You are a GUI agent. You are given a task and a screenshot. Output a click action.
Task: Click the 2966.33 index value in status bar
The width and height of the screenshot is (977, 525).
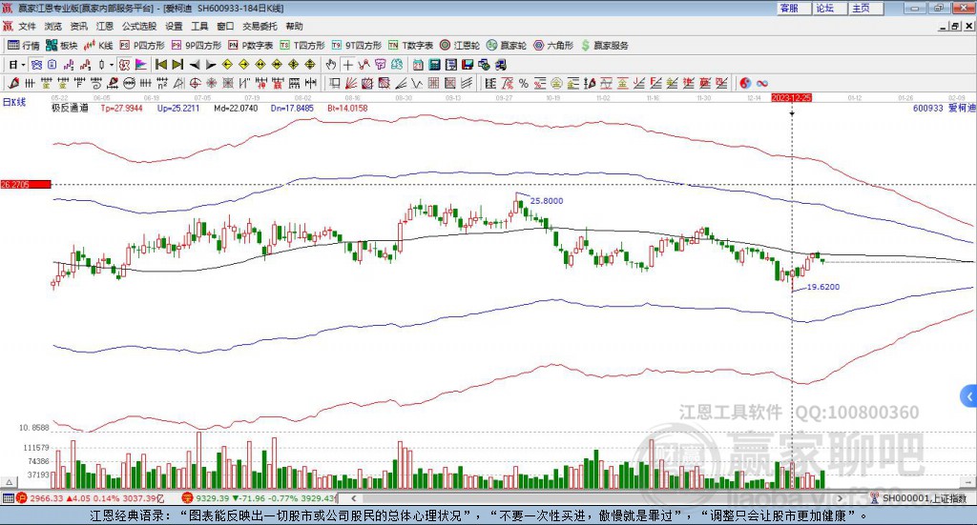point(46,498)
